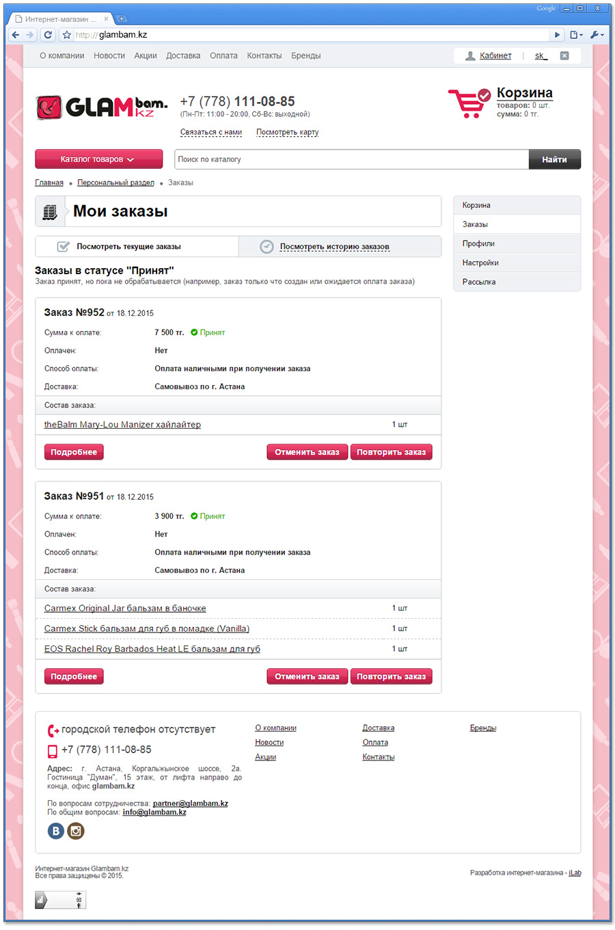Open the iLab developer link
This screenshot has height=930, width=615.
(x=575, y=873)
